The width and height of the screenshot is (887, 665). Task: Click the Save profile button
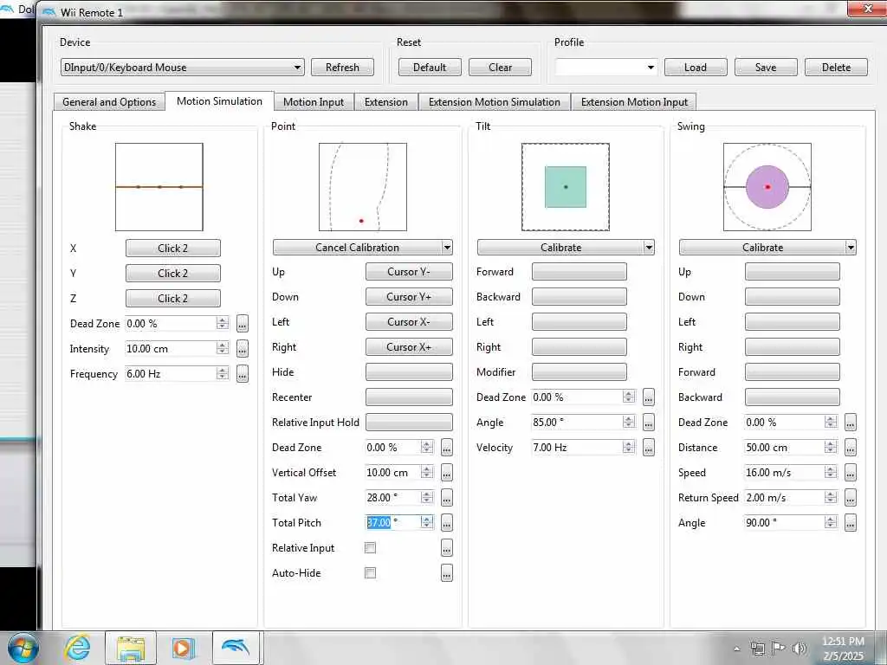pos(766,68)
